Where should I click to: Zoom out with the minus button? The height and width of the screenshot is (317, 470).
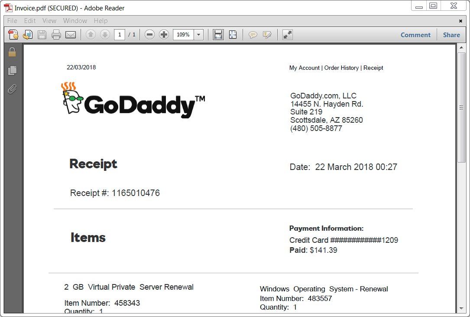point(149,35)
